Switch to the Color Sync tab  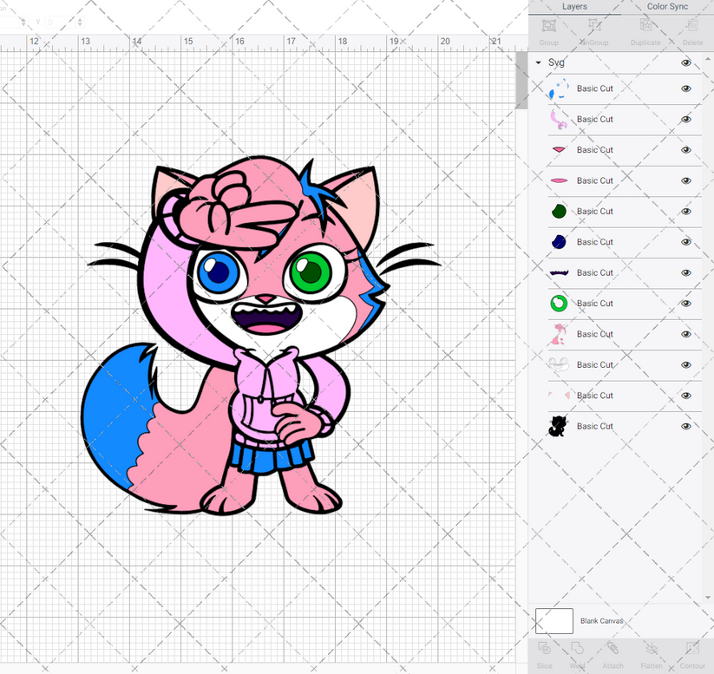(667, 7)
